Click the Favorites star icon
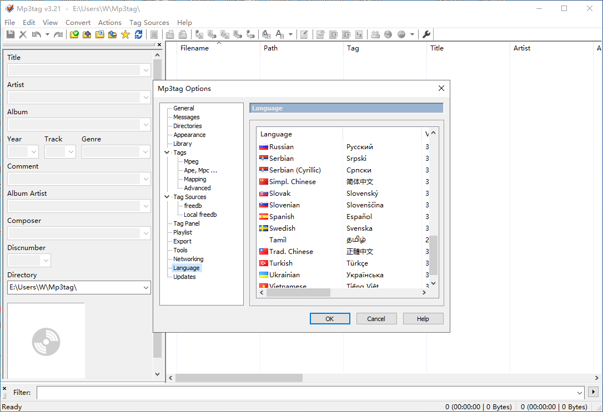 [x=125, y=34]
